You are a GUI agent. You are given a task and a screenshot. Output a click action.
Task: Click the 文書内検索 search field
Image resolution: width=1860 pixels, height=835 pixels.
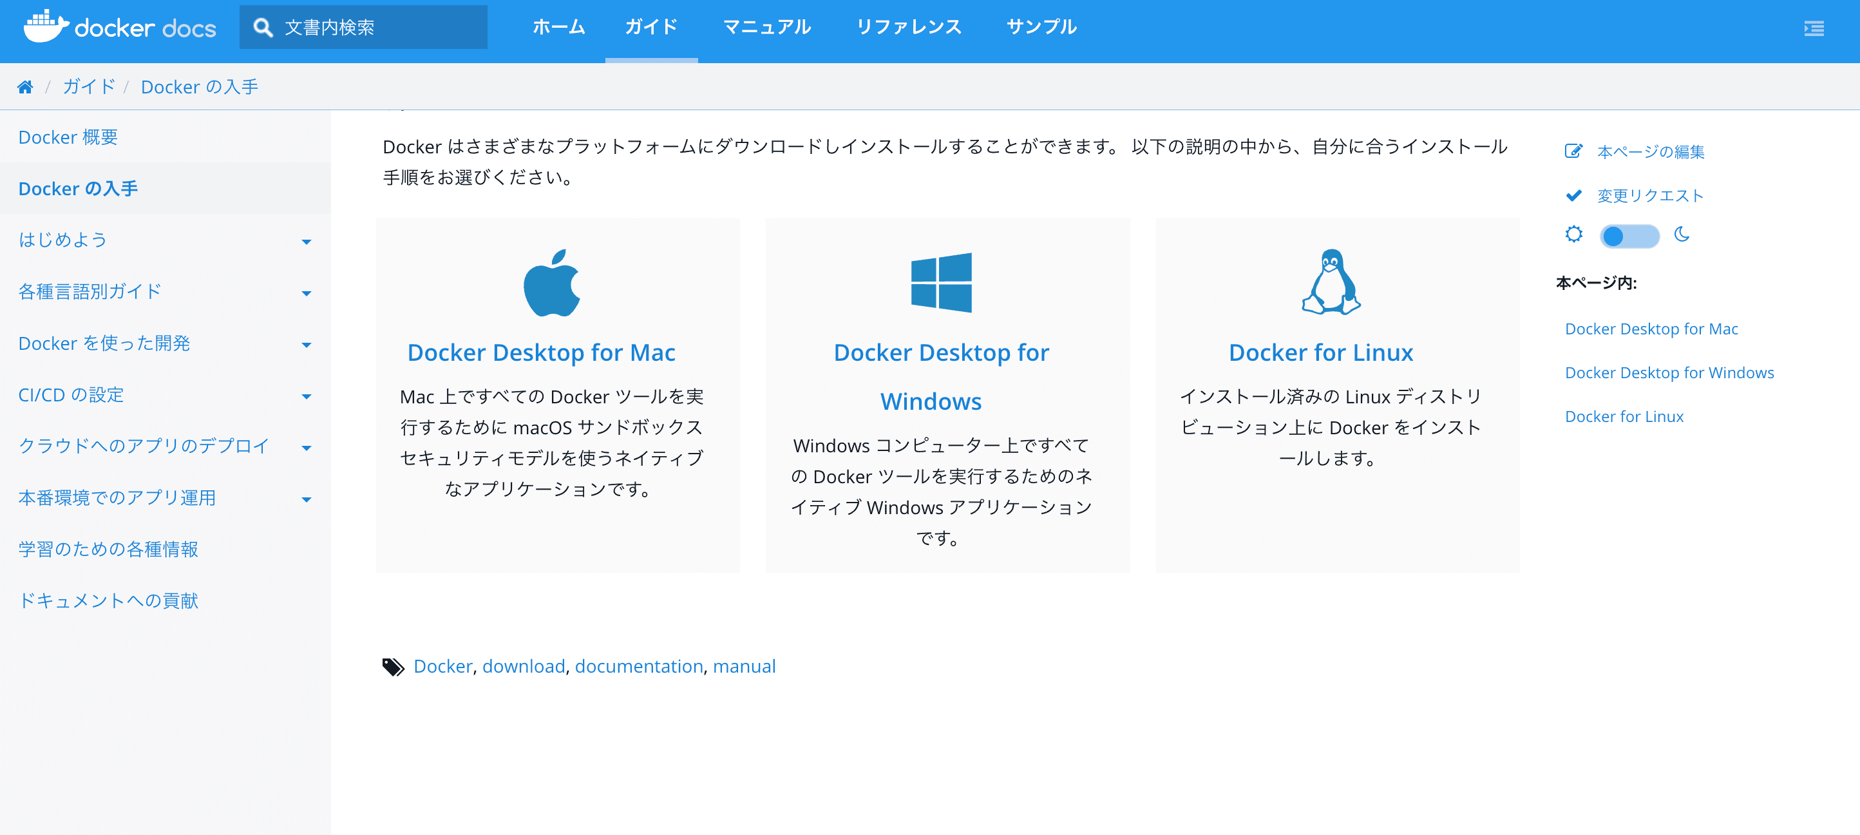(x=363, y=28)
